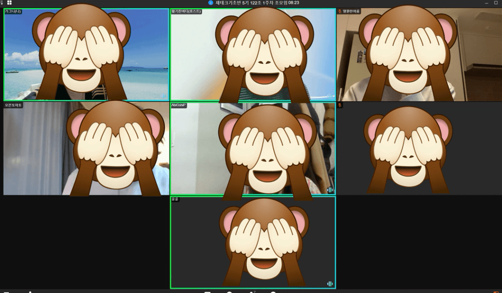Image resolution: width=502 pixels, height=293 pixels.
Task: Click the name label on the curtain-background tile
Action: tap(13, 105)
